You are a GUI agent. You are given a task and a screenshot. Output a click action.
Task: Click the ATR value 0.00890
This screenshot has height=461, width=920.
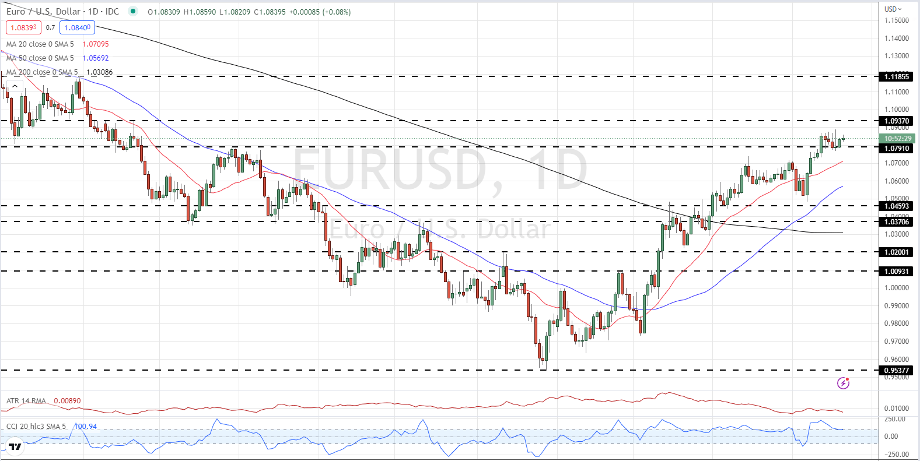(67, 401)
